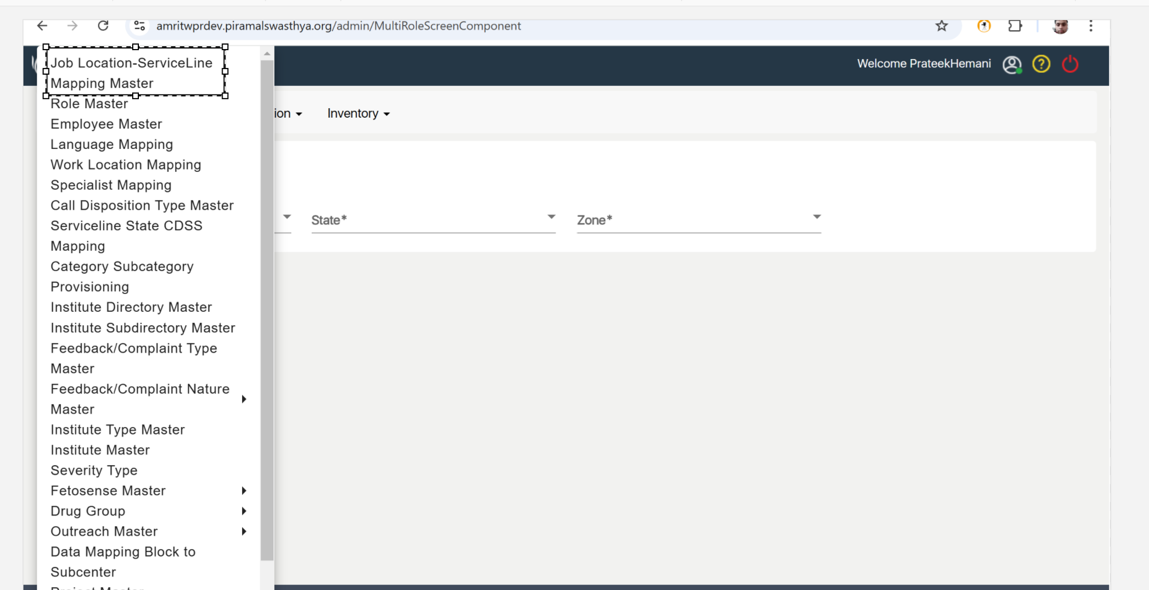
Task: Click the yellow circular extension icon beside the bookmark star
Action: click(x=984, y=26)
